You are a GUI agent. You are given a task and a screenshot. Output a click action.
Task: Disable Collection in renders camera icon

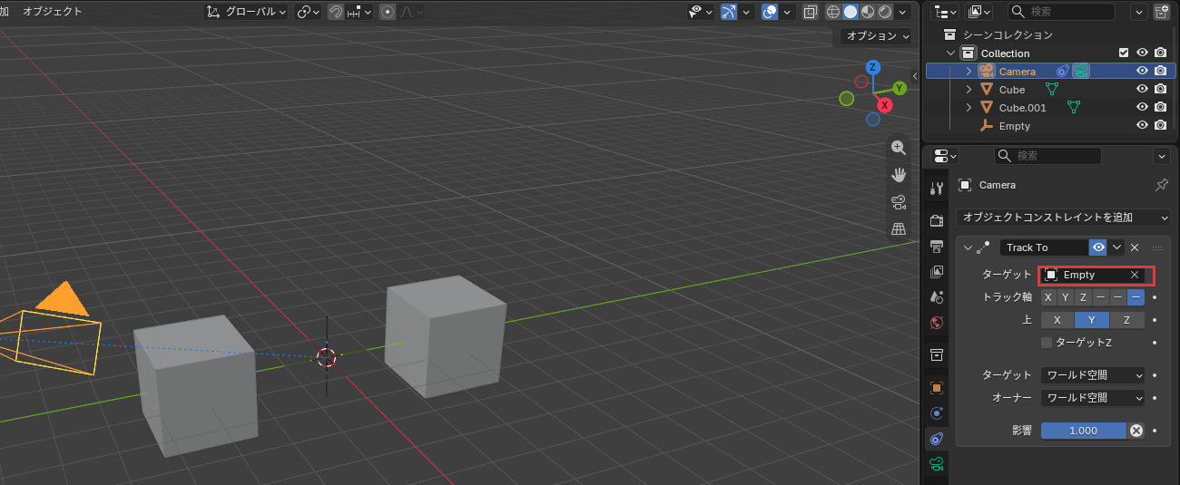pos(1160,53)
